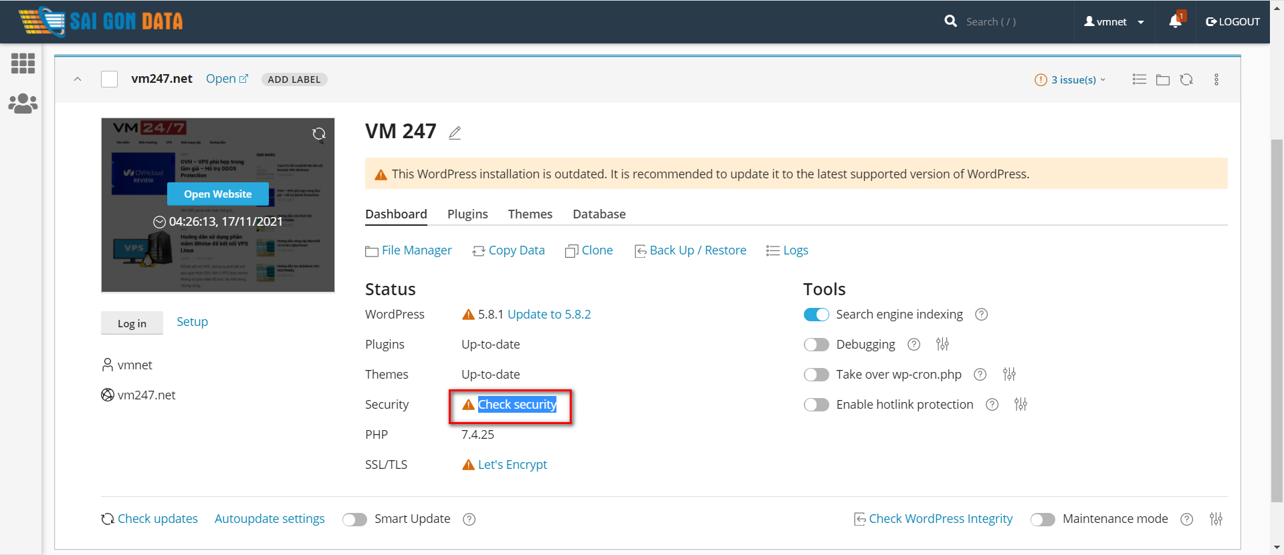Click the vertical page scrollbar
1284x555 pixels.
(1277, 321)
